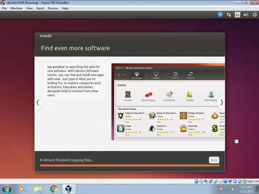This screenshot has width=259, height=194.
Task: Select the VirtualBox taskbar button
Action: [69, 189]
